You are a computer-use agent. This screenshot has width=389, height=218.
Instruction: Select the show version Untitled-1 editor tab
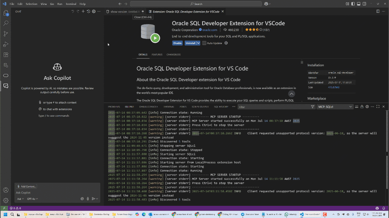[x=125, y=11]
